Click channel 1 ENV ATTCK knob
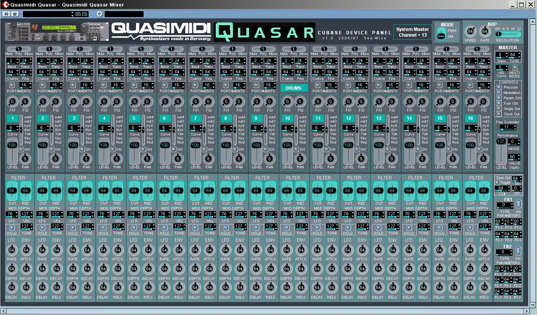The width and height of the screenshot is (537, 315). point(26,250)
